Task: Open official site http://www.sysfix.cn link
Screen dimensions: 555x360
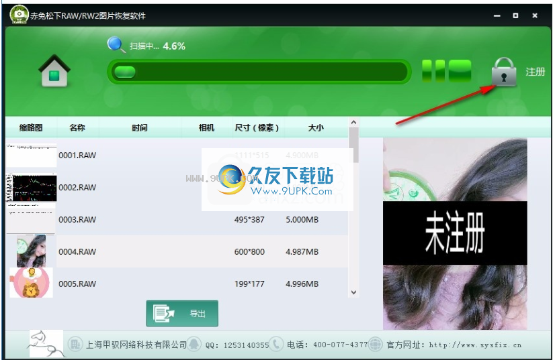Action: pos(475,345)
